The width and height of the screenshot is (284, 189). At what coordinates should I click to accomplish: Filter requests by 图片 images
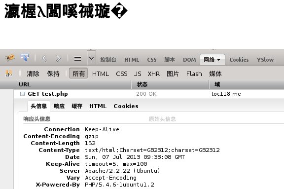(x=173, y=74)
